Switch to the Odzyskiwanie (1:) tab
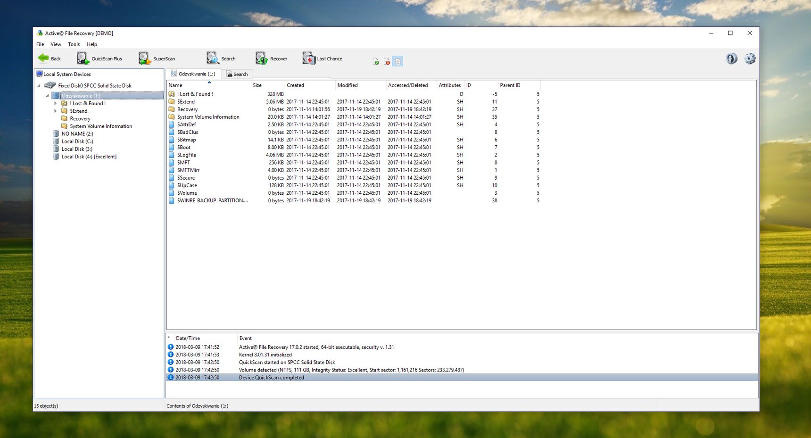This screenshot has width=811, height=438. 193,74
